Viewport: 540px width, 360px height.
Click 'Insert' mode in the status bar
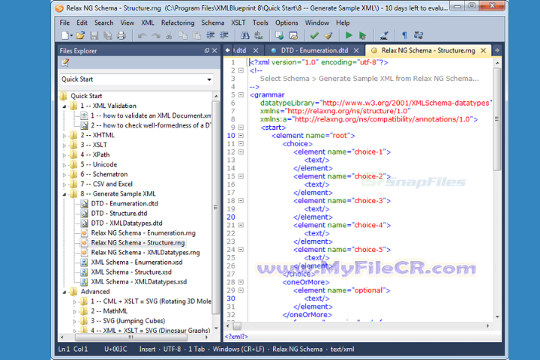point(148,349)
